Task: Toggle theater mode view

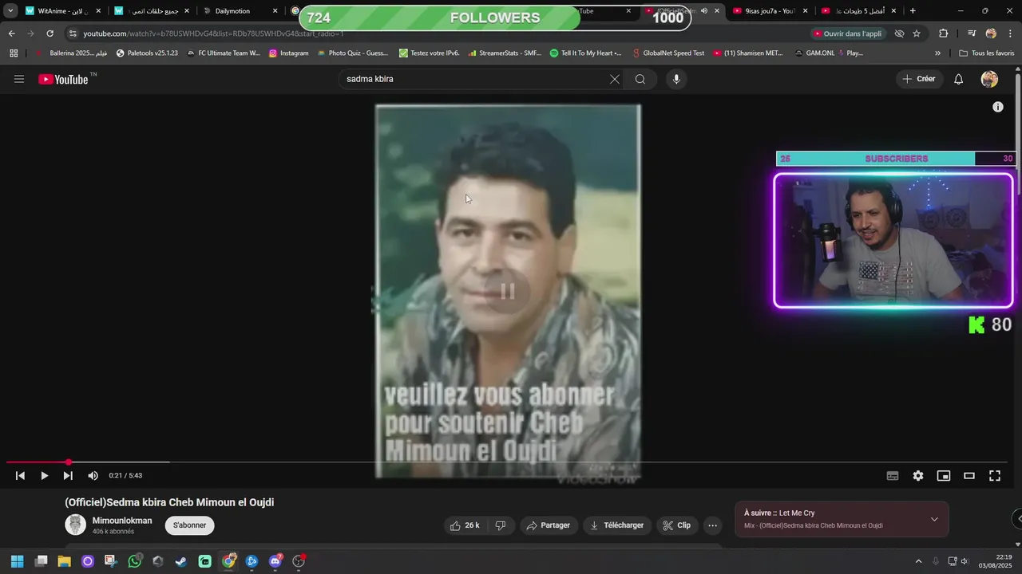Action: tap(969, 476)
